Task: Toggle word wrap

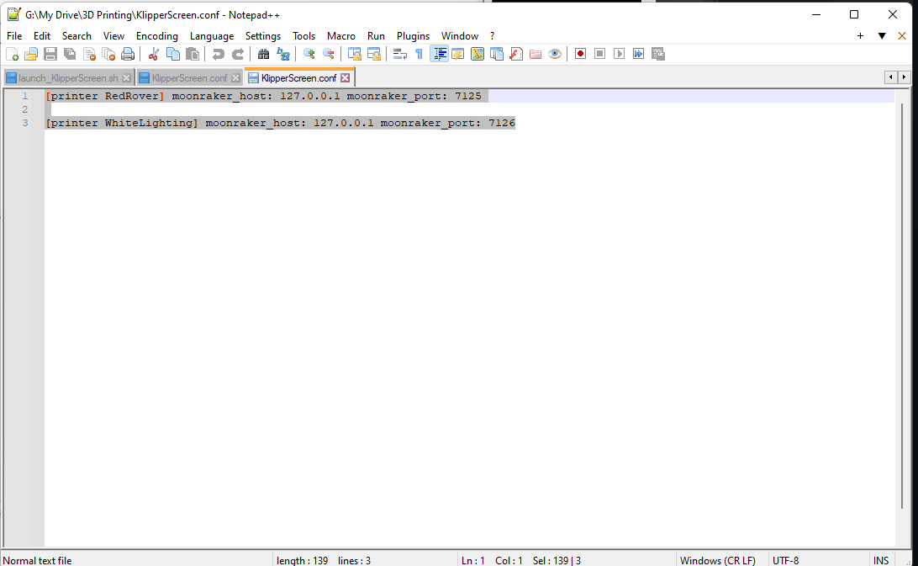Action: pyautogui.click(x=398, y=53)
